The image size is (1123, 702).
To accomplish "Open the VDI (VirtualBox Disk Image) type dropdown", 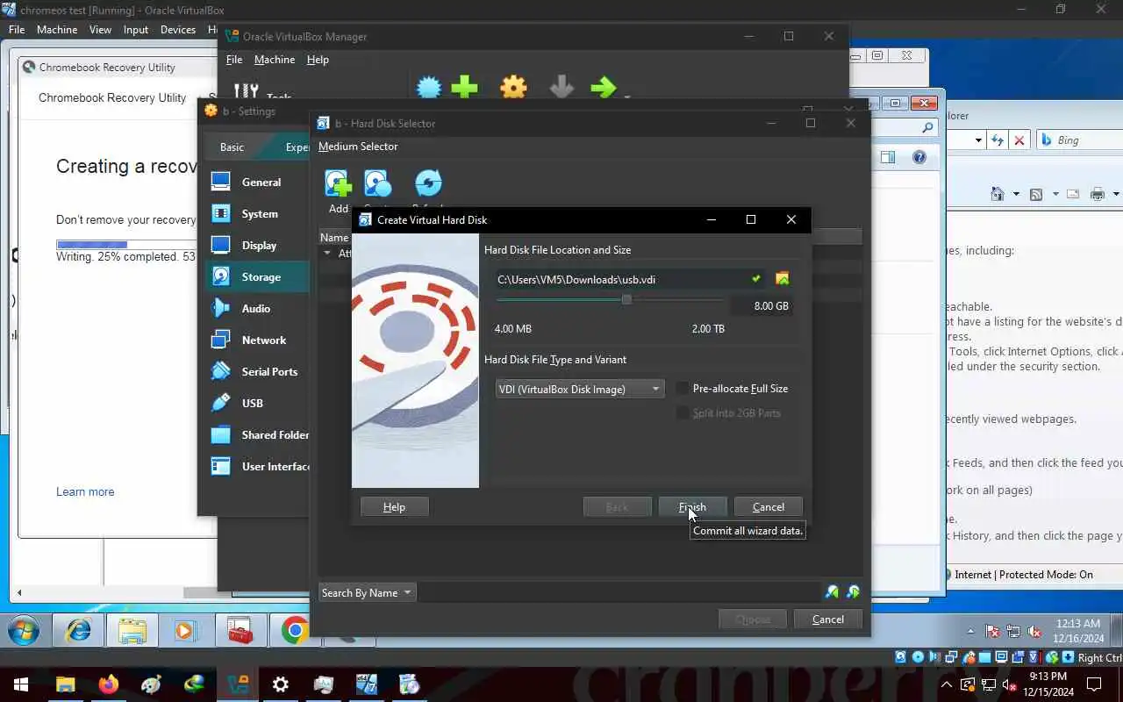I will (x=580, y=389).
